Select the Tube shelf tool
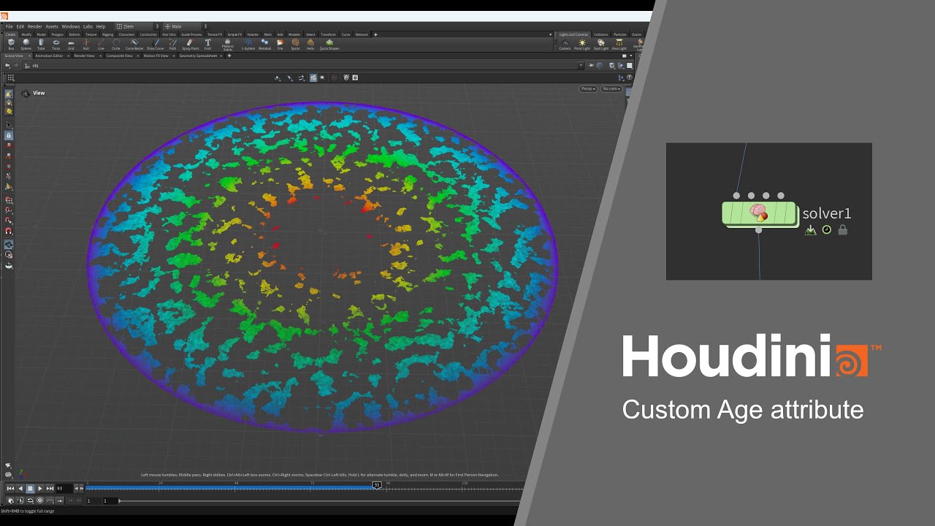Viewport: 935px width, 526px height. pos(41,45)
